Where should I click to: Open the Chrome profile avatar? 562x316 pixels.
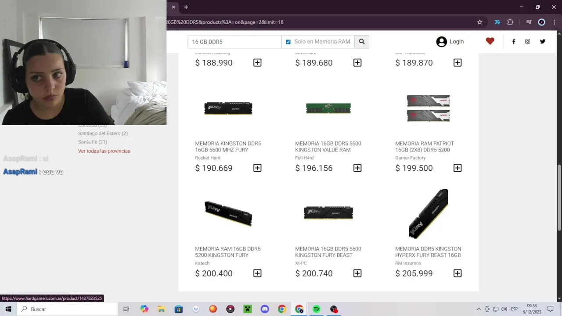(542, 22)
